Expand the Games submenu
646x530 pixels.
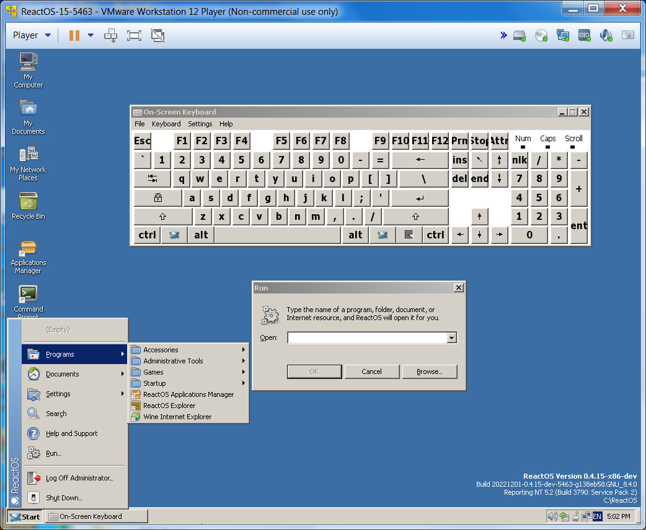(x=189, y=372)
